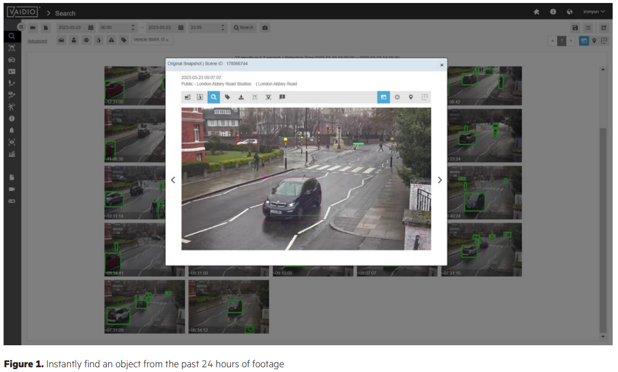The image size is (618, 372).
Task: Open bell notifications sidebar icon
Action: (x=12, y=130)
